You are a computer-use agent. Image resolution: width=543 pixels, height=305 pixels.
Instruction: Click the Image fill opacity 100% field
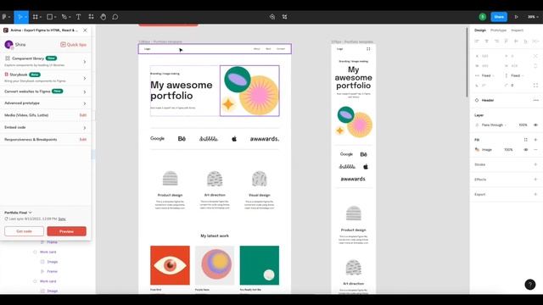point(508,150)
